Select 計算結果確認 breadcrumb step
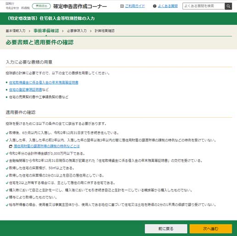The image size is (237, 236). 105,31
